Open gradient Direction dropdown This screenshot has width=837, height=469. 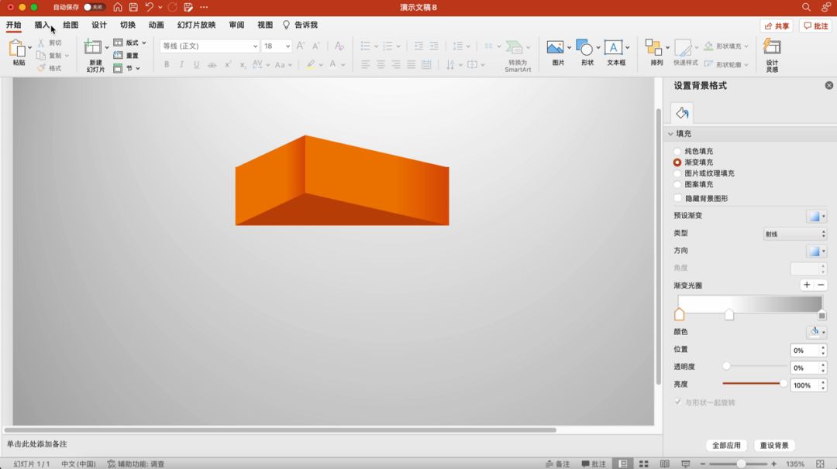[x=817, y=251]
